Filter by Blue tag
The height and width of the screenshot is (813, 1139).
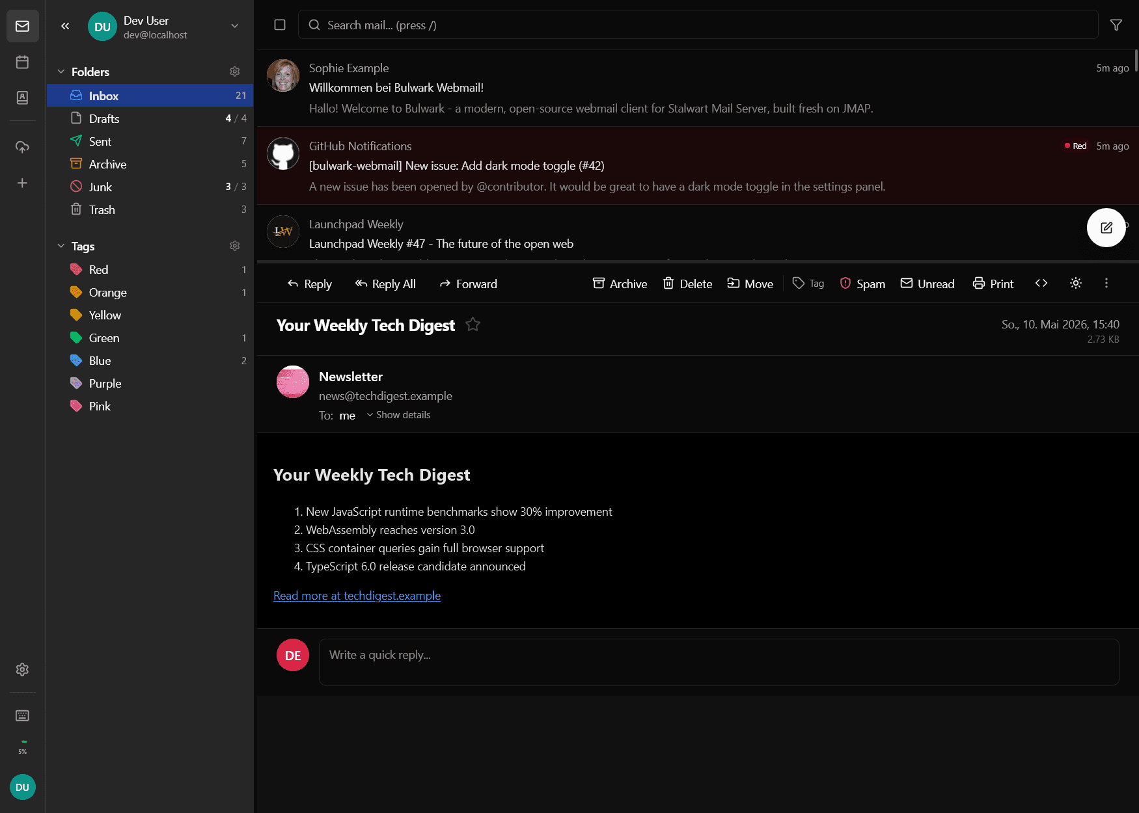(150, 360)
